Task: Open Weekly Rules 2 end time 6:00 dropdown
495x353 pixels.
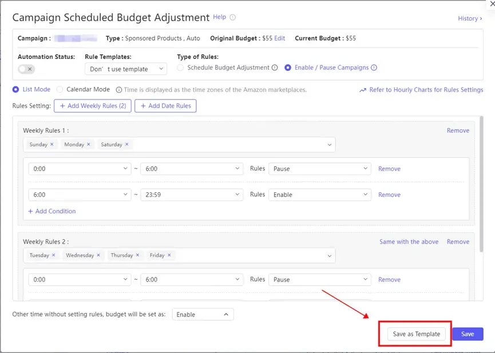Action: coord(192,279)
